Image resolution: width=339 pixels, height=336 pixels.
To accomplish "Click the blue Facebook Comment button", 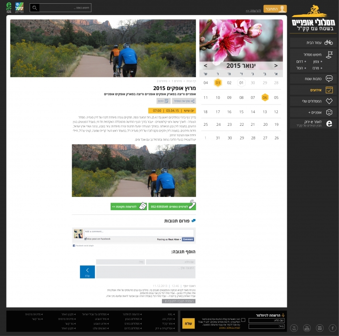I will click(188, 239).
